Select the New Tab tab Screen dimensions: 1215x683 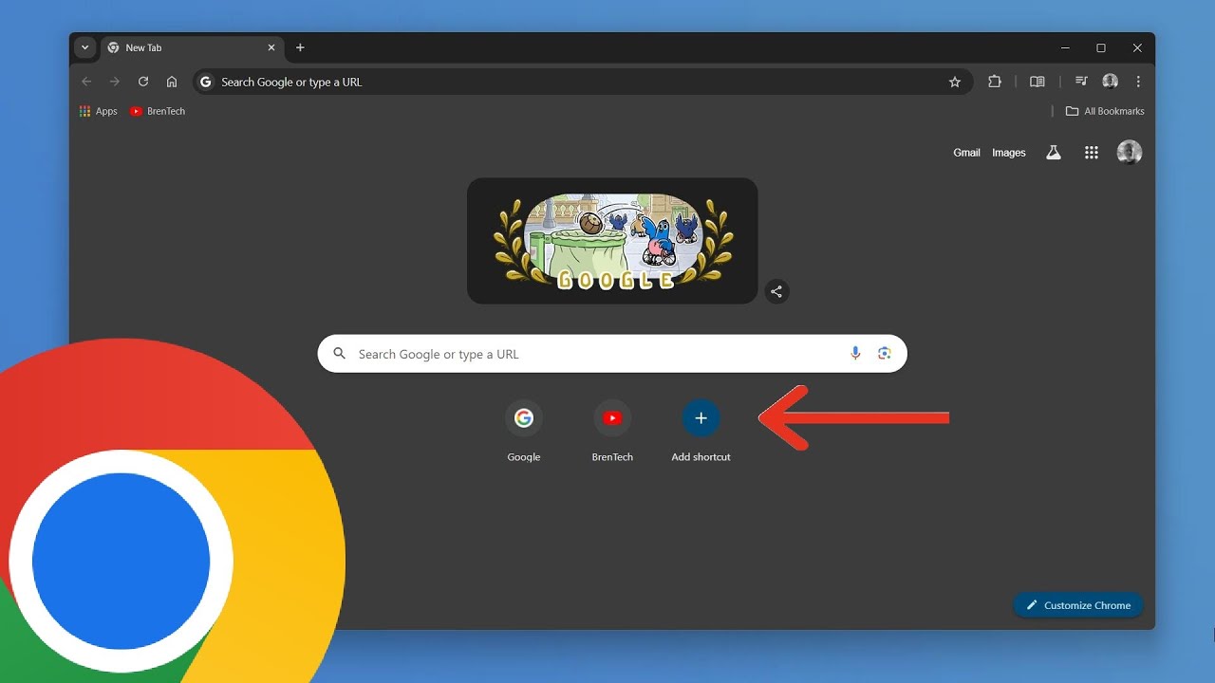tap(192, 47)
